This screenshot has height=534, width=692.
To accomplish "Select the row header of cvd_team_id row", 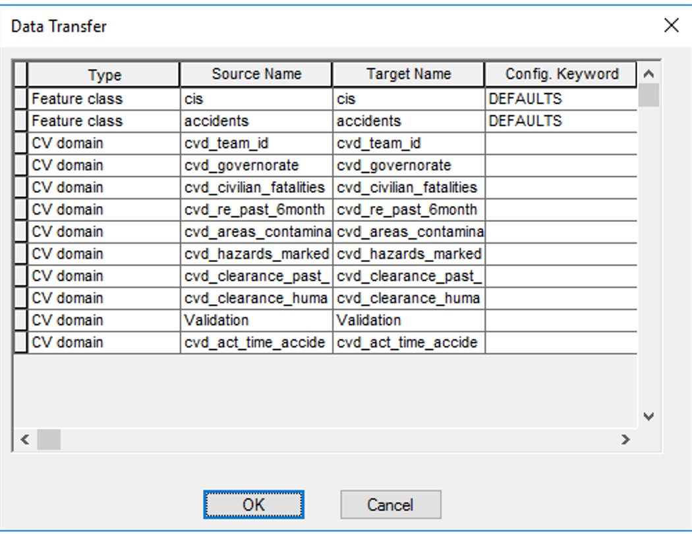I will pyautogui.click(x=20, y=143).
